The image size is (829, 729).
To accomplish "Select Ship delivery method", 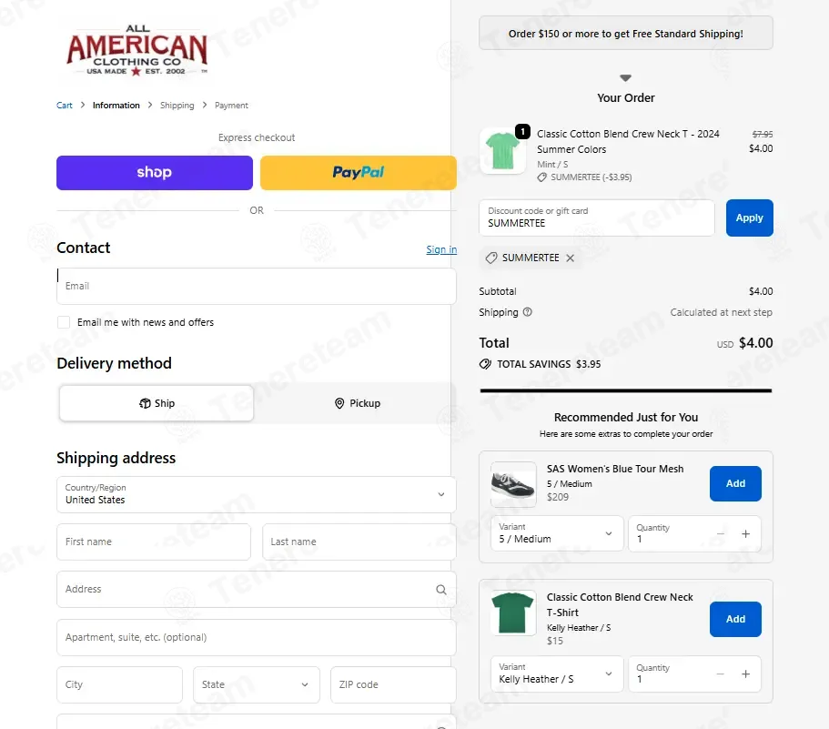I will (x=157, y=403).
